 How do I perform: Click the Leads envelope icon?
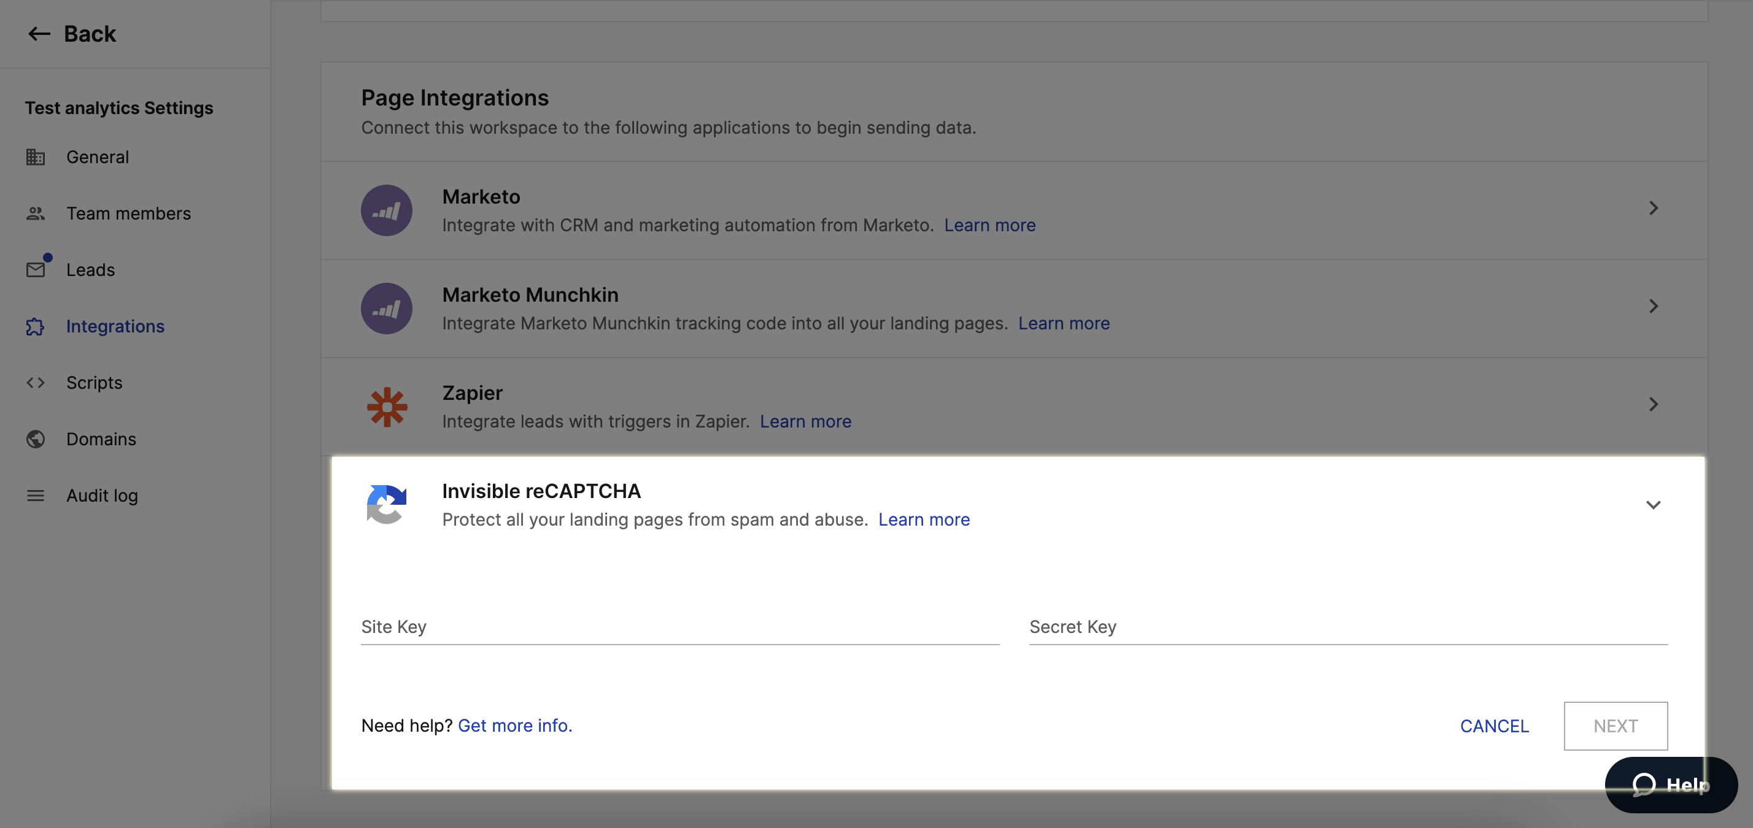[x=36, y=270]
